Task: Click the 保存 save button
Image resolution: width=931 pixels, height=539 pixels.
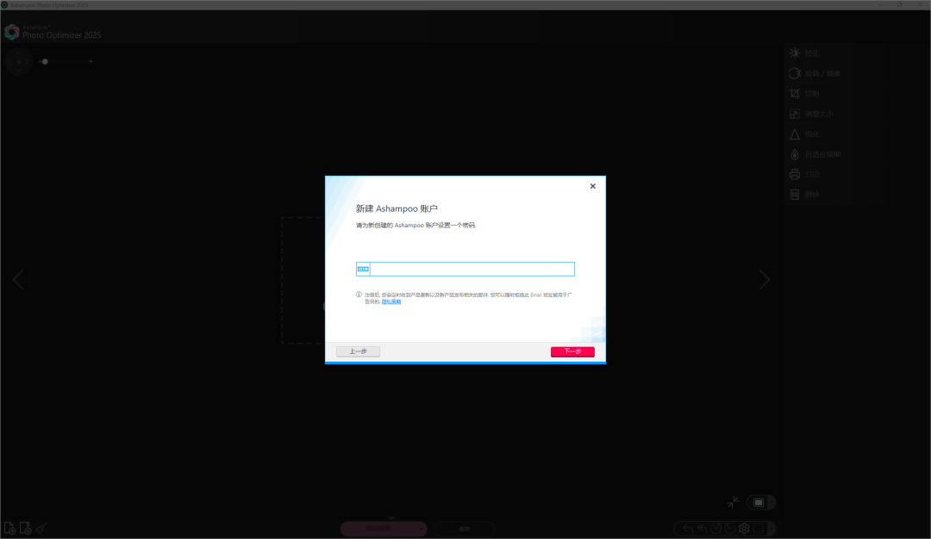Action: tap(465, 529)
